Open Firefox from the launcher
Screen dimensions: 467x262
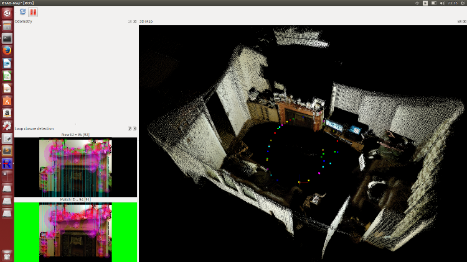(7, 51)
